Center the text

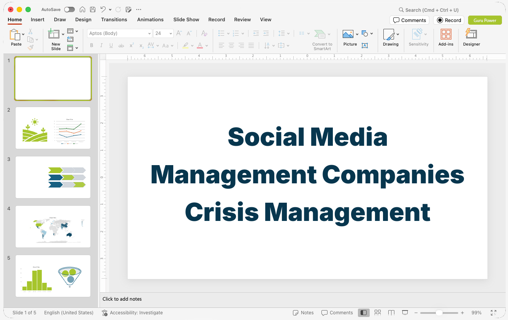click(231, 46)
